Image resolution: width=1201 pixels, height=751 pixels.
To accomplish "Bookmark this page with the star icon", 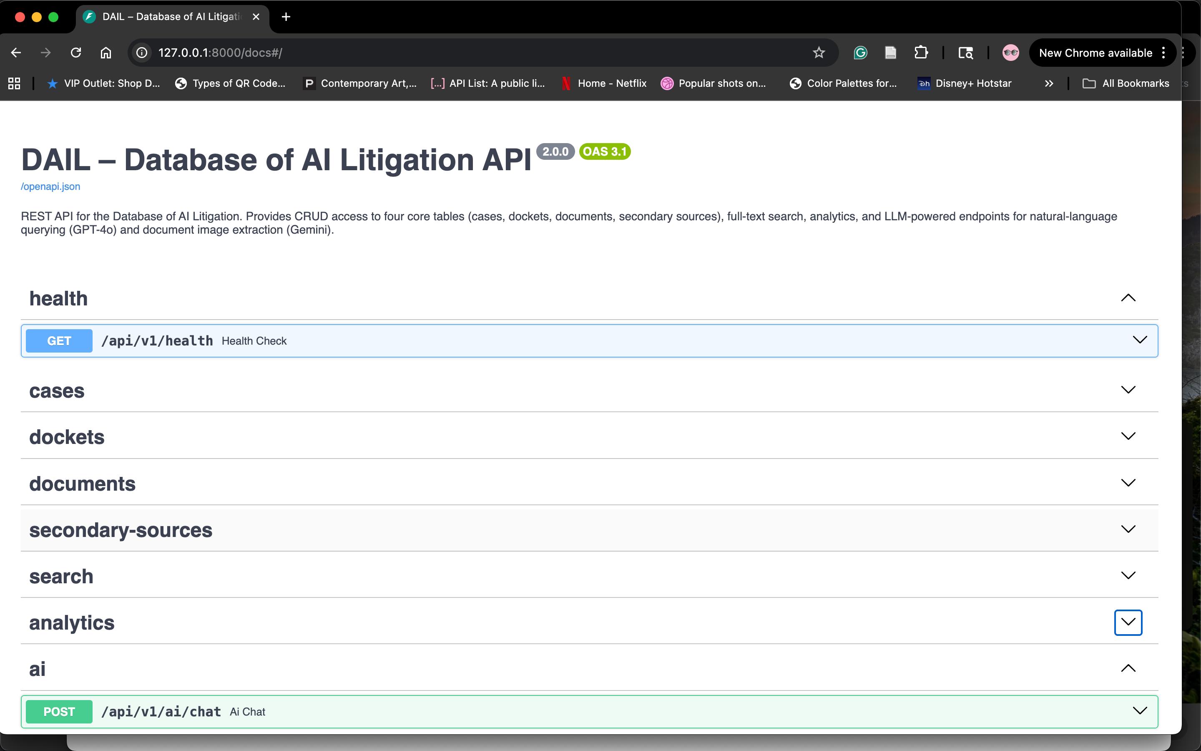I will [818, 53].
